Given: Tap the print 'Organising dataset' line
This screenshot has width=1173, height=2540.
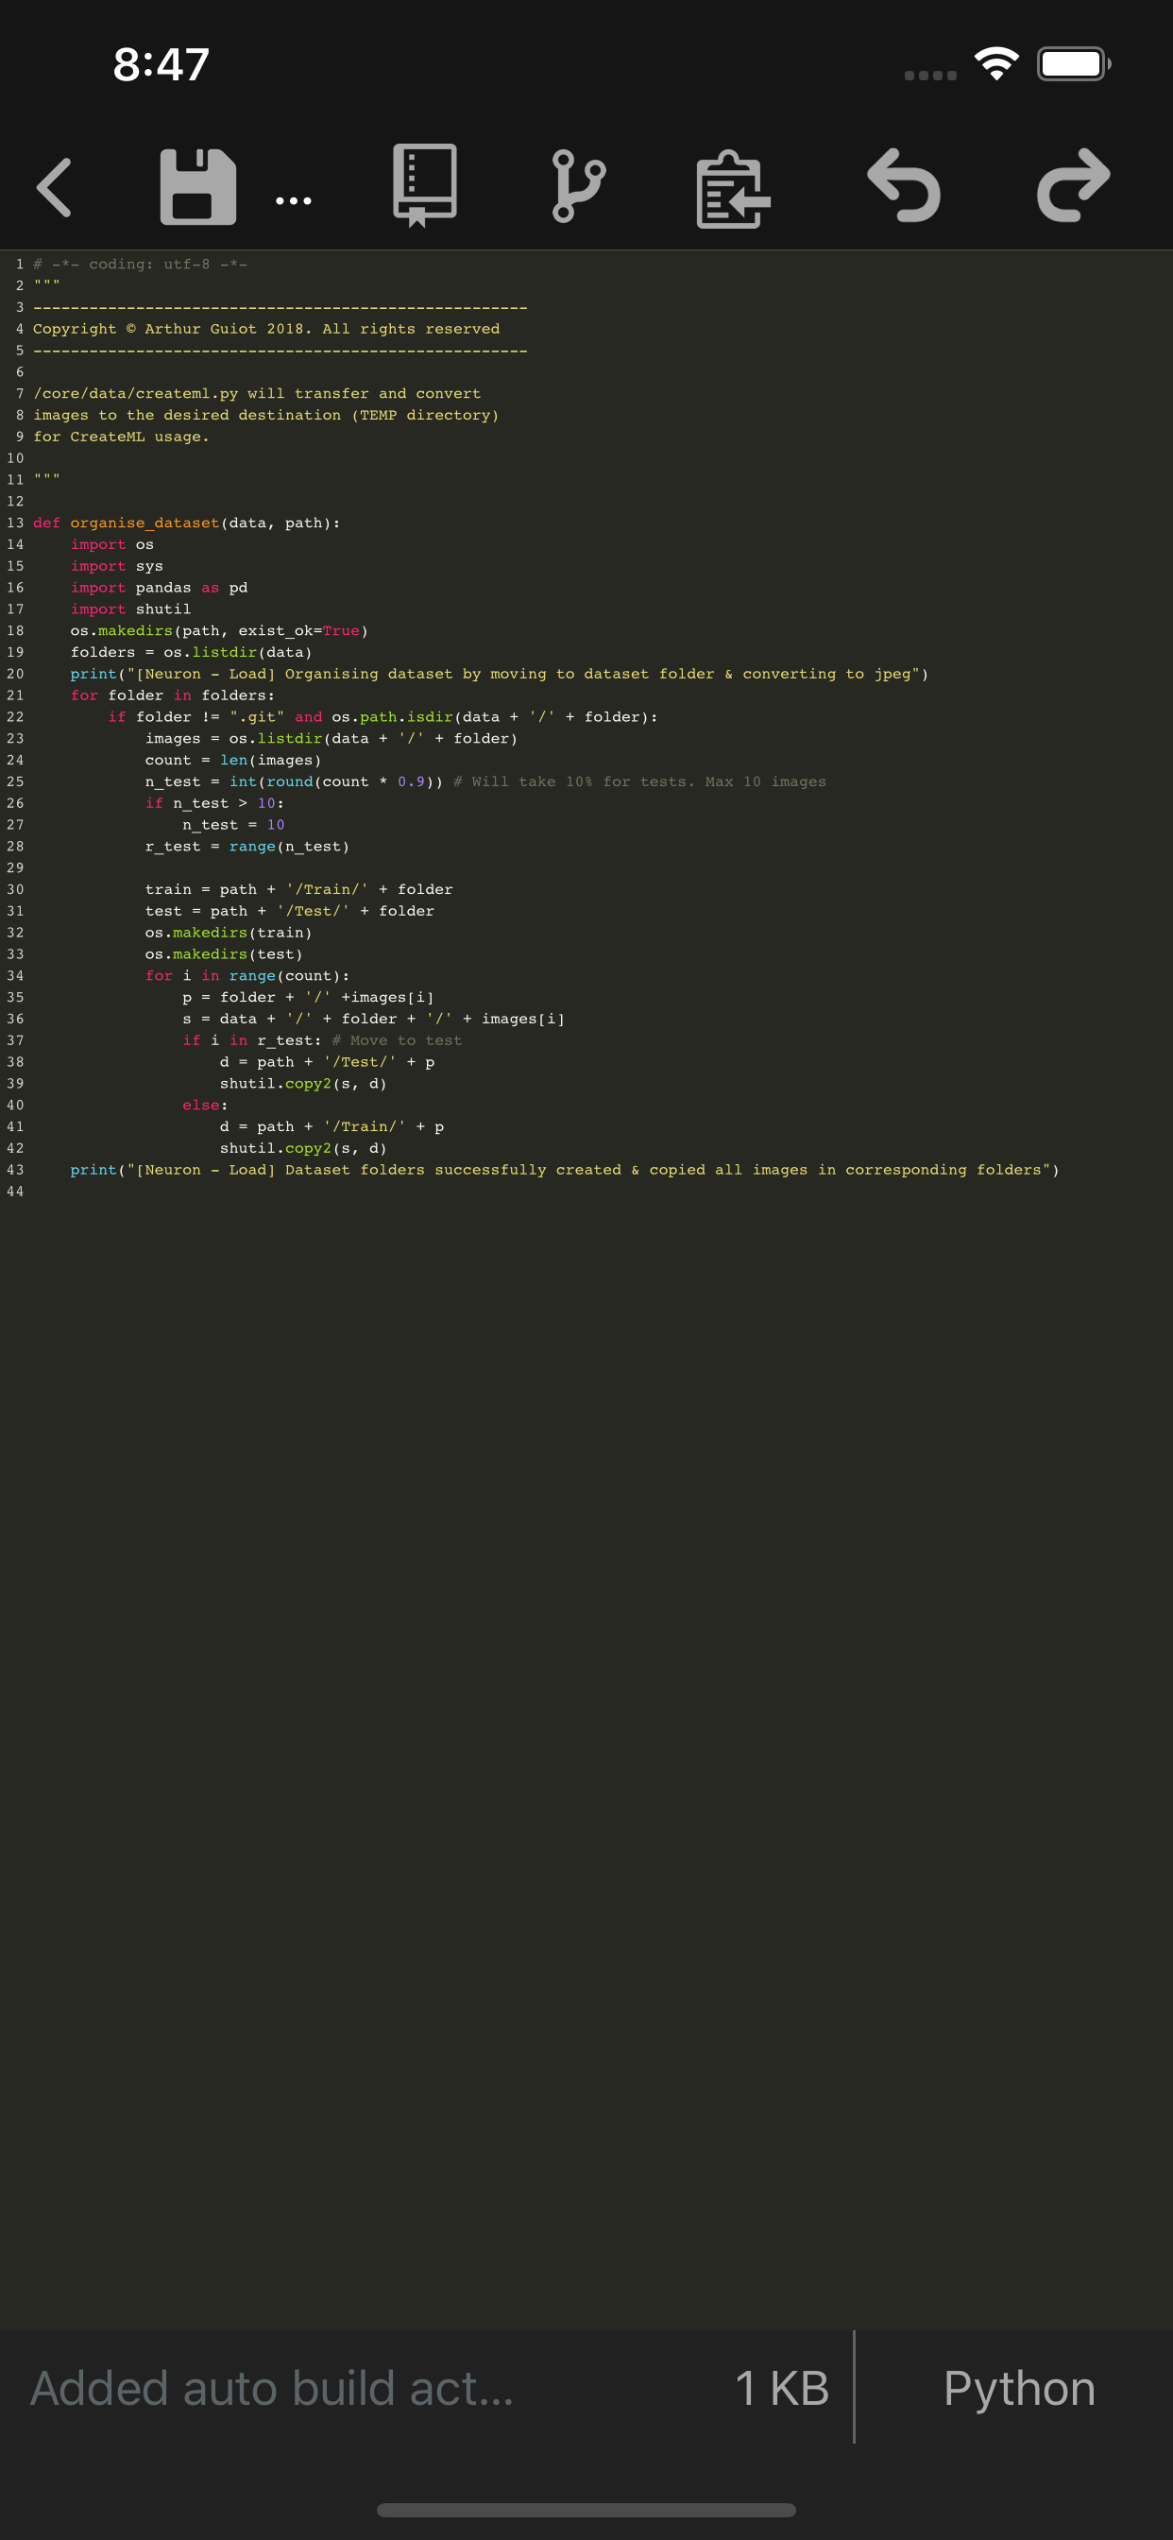Looking at the screenshot, I should (500, 675).
